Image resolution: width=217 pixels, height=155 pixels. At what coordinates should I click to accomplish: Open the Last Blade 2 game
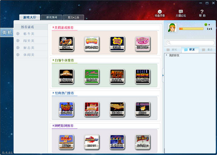(142, 142)
